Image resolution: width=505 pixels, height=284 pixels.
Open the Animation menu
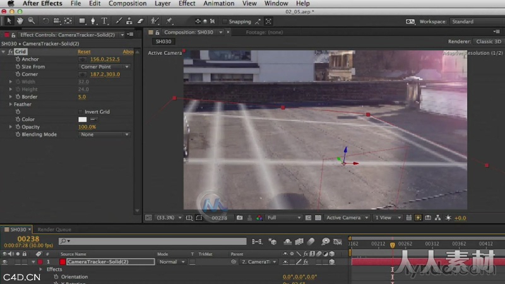(218, 4)
